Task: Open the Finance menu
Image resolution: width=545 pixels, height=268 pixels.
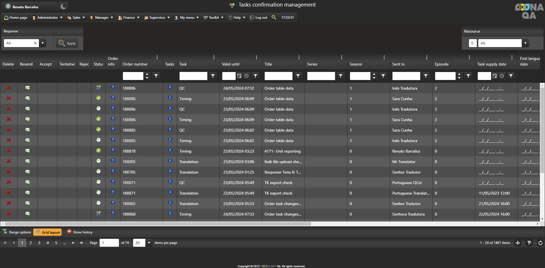Action: [129, 18]
